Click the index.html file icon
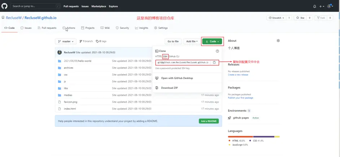 click(x=60, y=108)
